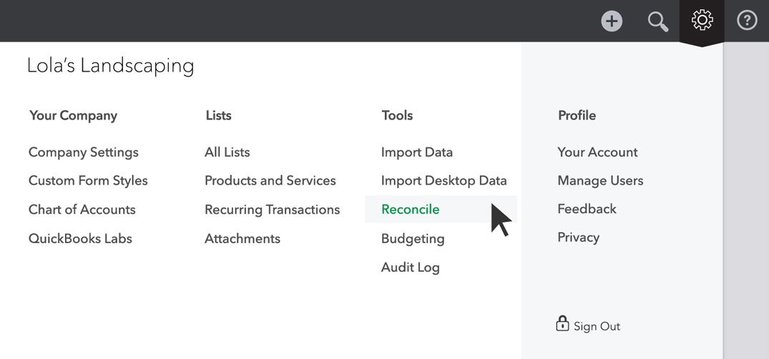Image resolution: width=769 pixels, height=359 pixels.
Task: Click the Lola's Landscaping company name
Action: tap(110, 66)
